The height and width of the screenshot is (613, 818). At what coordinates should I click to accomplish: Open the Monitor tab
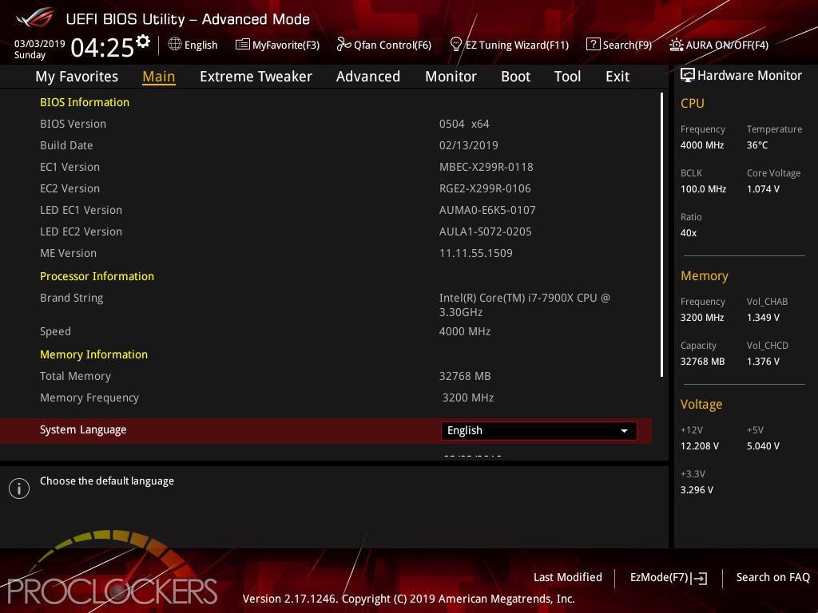(x=451, y=77)
